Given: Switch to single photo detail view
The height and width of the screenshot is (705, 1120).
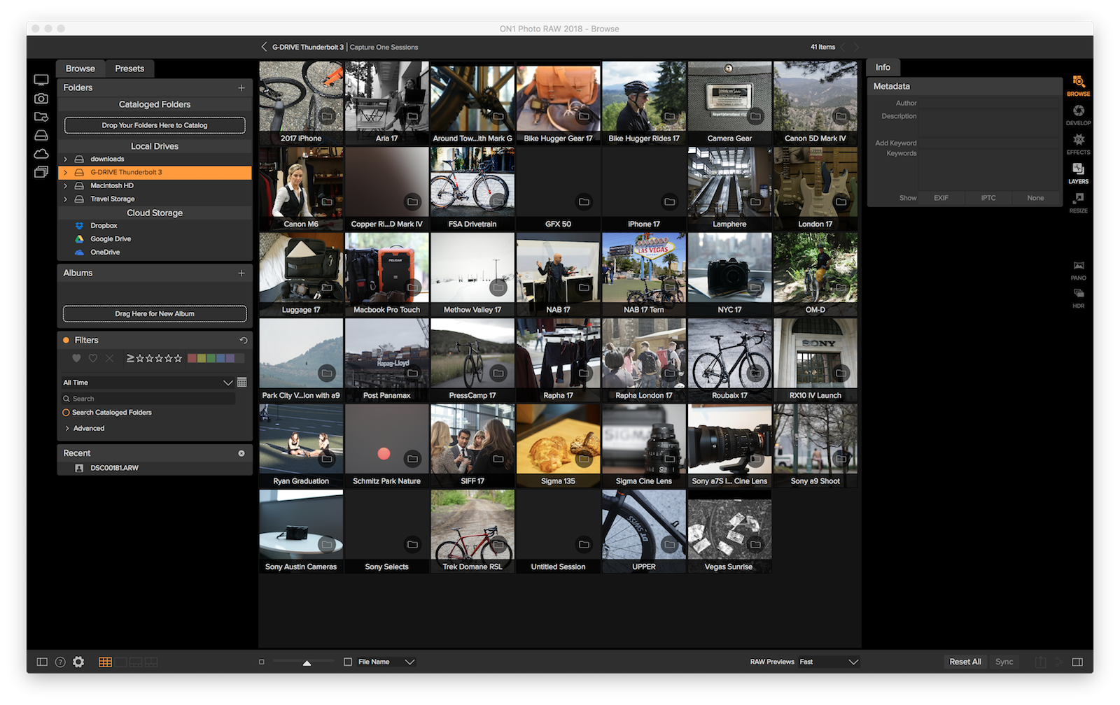Looking at the screenshot, I should click(120, 662).
